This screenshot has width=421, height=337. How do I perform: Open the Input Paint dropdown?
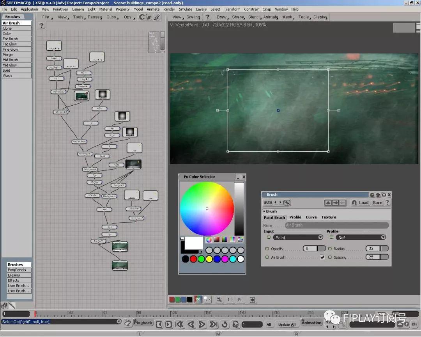(298, 238)
